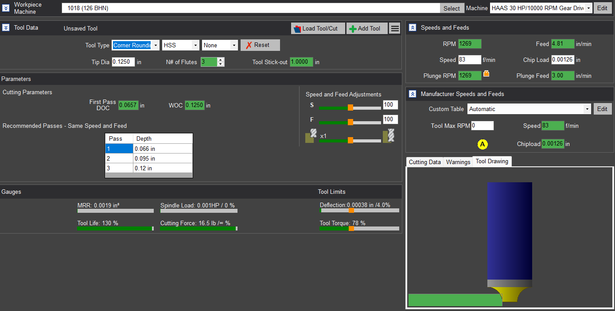Screen dimensions: 615x311
Task: Click the Load Tool/Cut button
Action: click(x=318, y=28)
